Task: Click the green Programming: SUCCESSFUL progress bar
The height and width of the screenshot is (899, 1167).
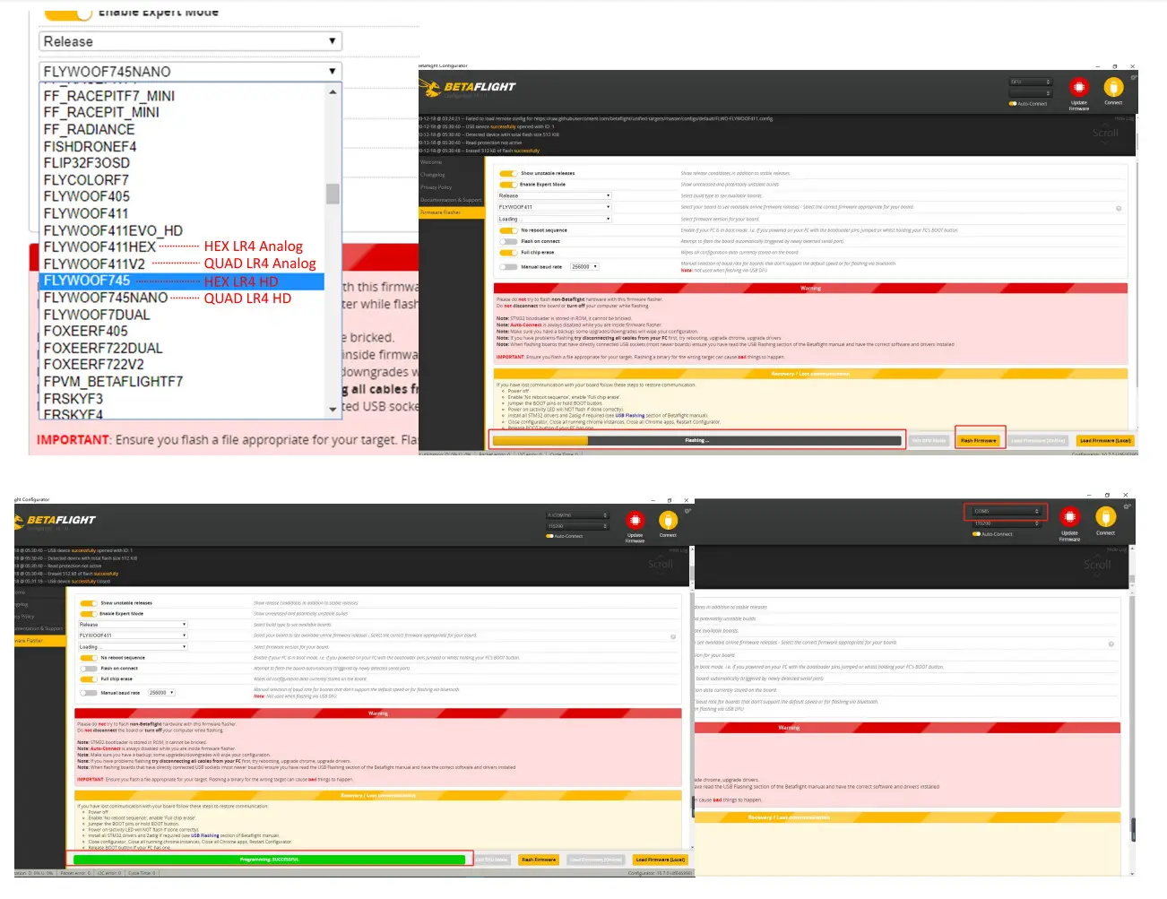Action: (271, 860)
